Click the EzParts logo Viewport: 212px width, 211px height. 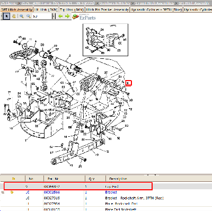(x=84, y=17)
